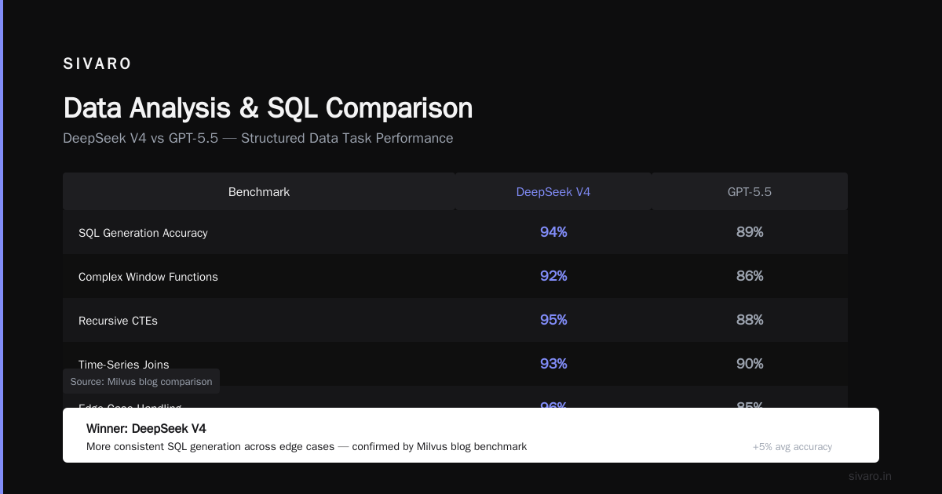The image size is (942, 494).
Task: Click the Source: Milvus blog comparison tooltip
Action: (141, 381)
